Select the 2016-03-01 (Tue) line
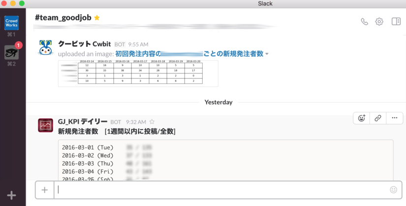 tap(107, 147)
